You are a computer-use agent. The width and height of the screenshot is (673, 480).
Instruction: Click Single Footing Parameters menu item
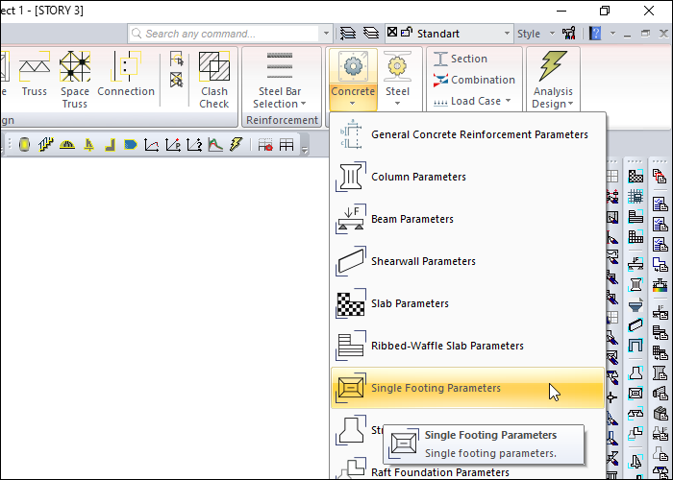tap(468, 388)
